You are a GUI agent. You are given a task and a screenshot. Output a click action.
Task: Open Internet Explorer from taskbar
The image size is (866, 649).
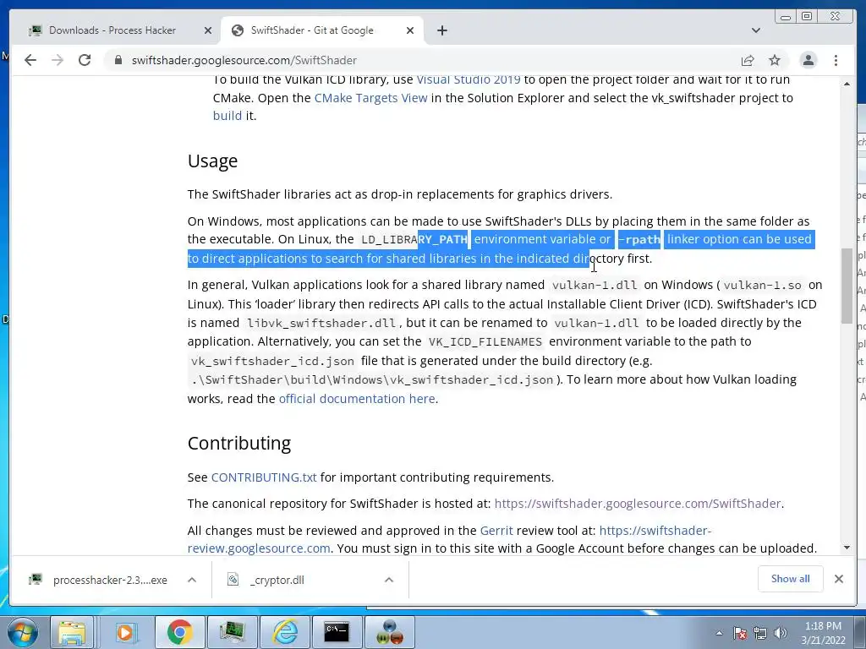click(285, 632)
